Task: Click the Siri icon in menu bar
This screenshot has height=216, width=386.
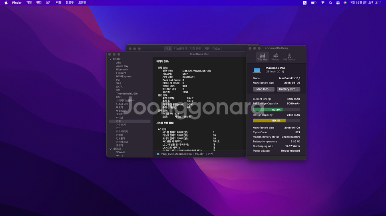Action: 345,3
